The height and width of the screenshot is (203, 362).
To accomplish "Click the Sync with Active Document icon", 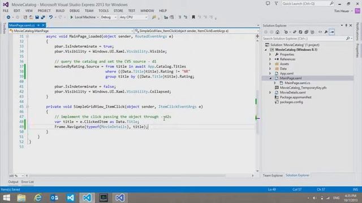I will pyautogui.click(x=295, y=32).
